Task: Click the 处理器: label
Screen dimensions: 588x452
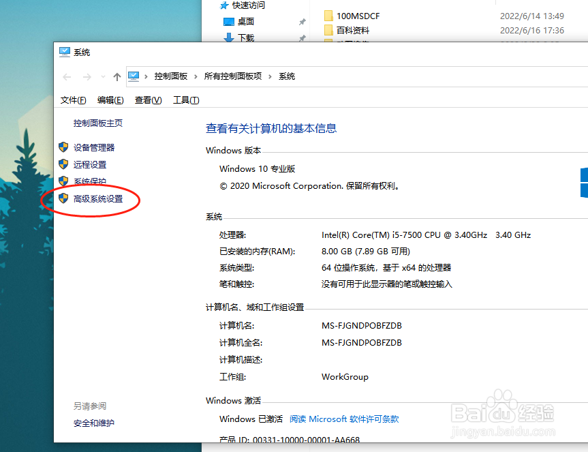Action: tap(232, 235)
